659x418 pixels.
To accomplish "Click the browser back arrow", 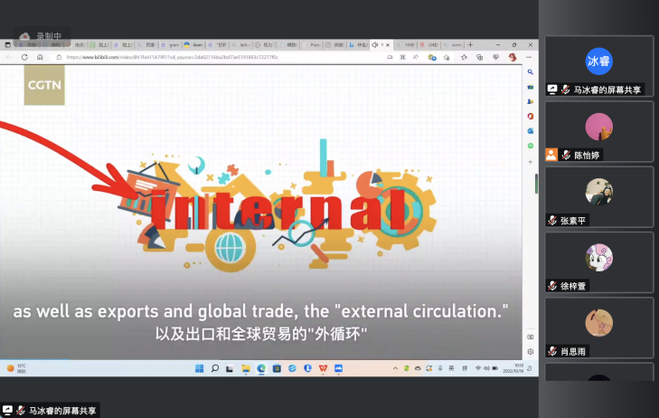I will point(9,57).
